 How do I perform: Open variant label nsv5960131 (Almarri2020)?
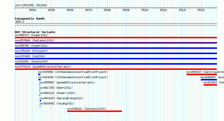tap(57, 93)
